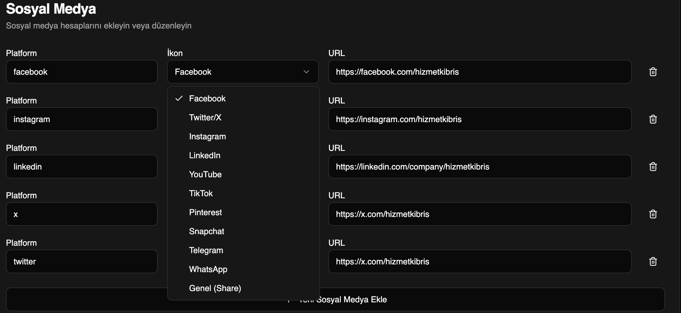Click the instagram.com/hizmetkibris URL field
681x313 pixels.
480,119
